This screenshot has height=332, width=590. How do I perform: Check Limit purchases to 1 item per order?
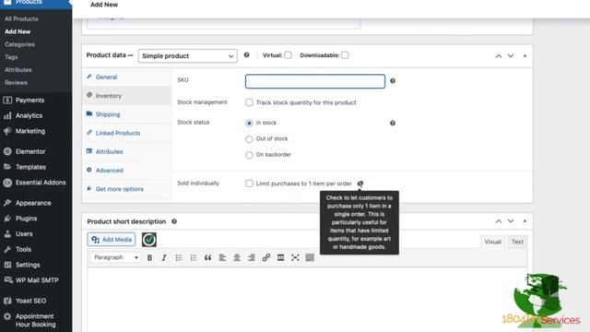click(x=249, y=184)
